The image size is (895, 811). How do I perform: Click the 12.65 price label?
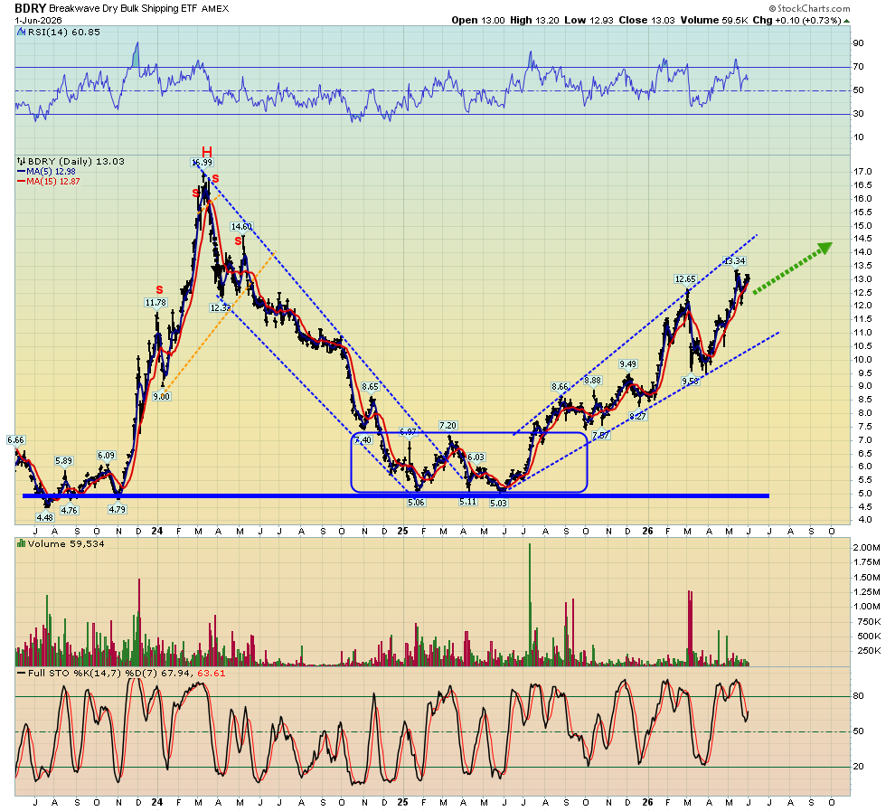(x=685, y=279)
